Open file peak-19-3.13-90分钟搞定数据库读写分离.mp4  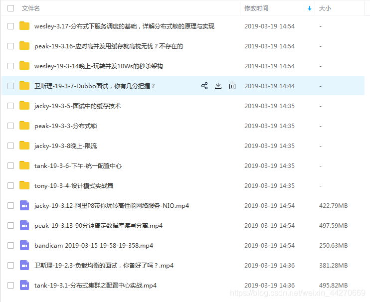(98, 226)
